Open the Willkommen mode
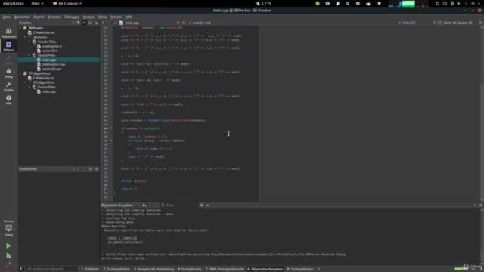 click(x=8, y=32)
